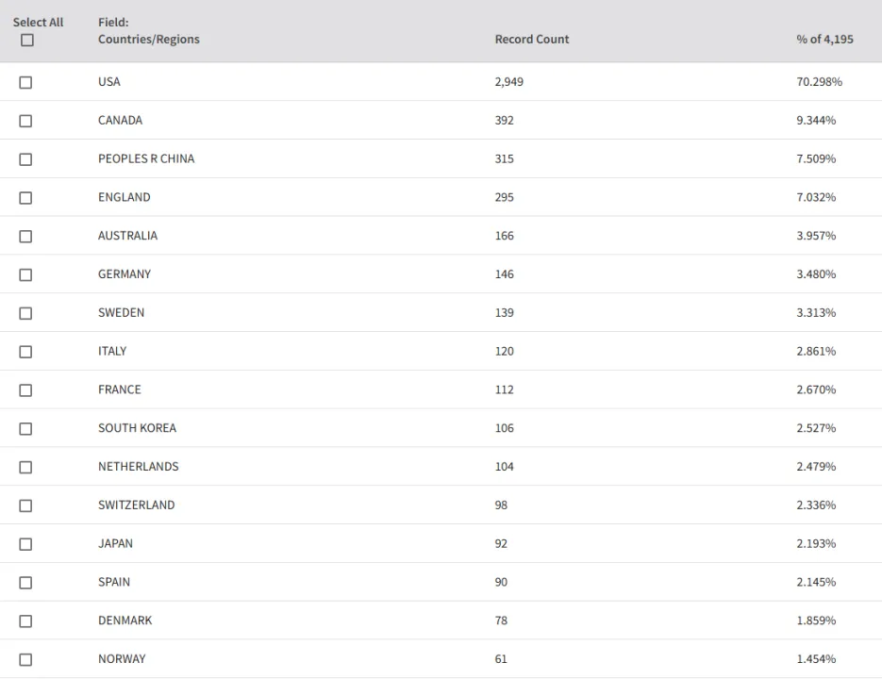Check the USA row checkbox
882x679 pixels.
(25, 82)
